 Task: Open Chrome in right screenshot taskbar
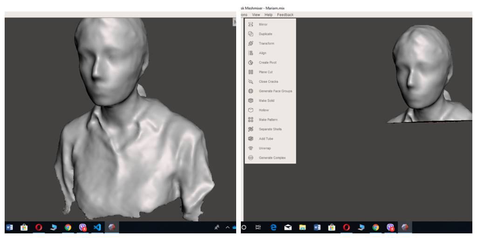376,227
